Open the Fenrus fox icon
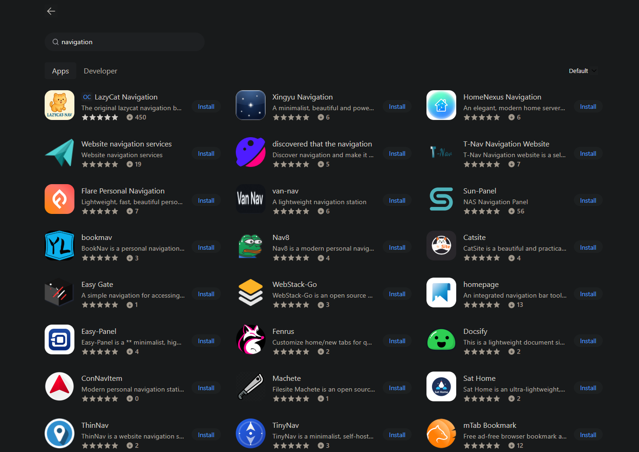Image resolution: width=639 pixels, height=452 pixels. click(251, 339)
